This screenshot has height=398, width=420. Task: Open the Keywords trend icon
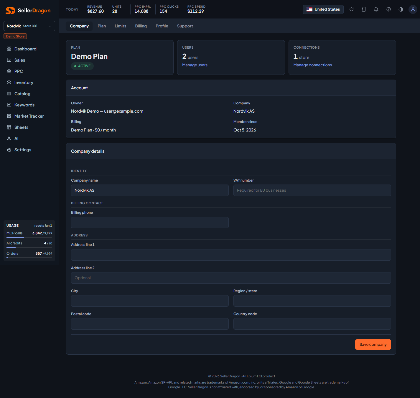tap(9, 105)
